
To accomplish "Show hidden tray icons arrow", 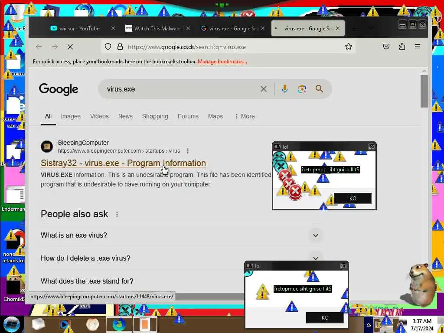I will click(369, 325).
